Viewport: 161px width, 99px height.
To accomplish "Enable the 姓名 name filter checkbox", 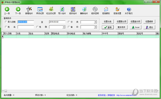I will [6, 27].
